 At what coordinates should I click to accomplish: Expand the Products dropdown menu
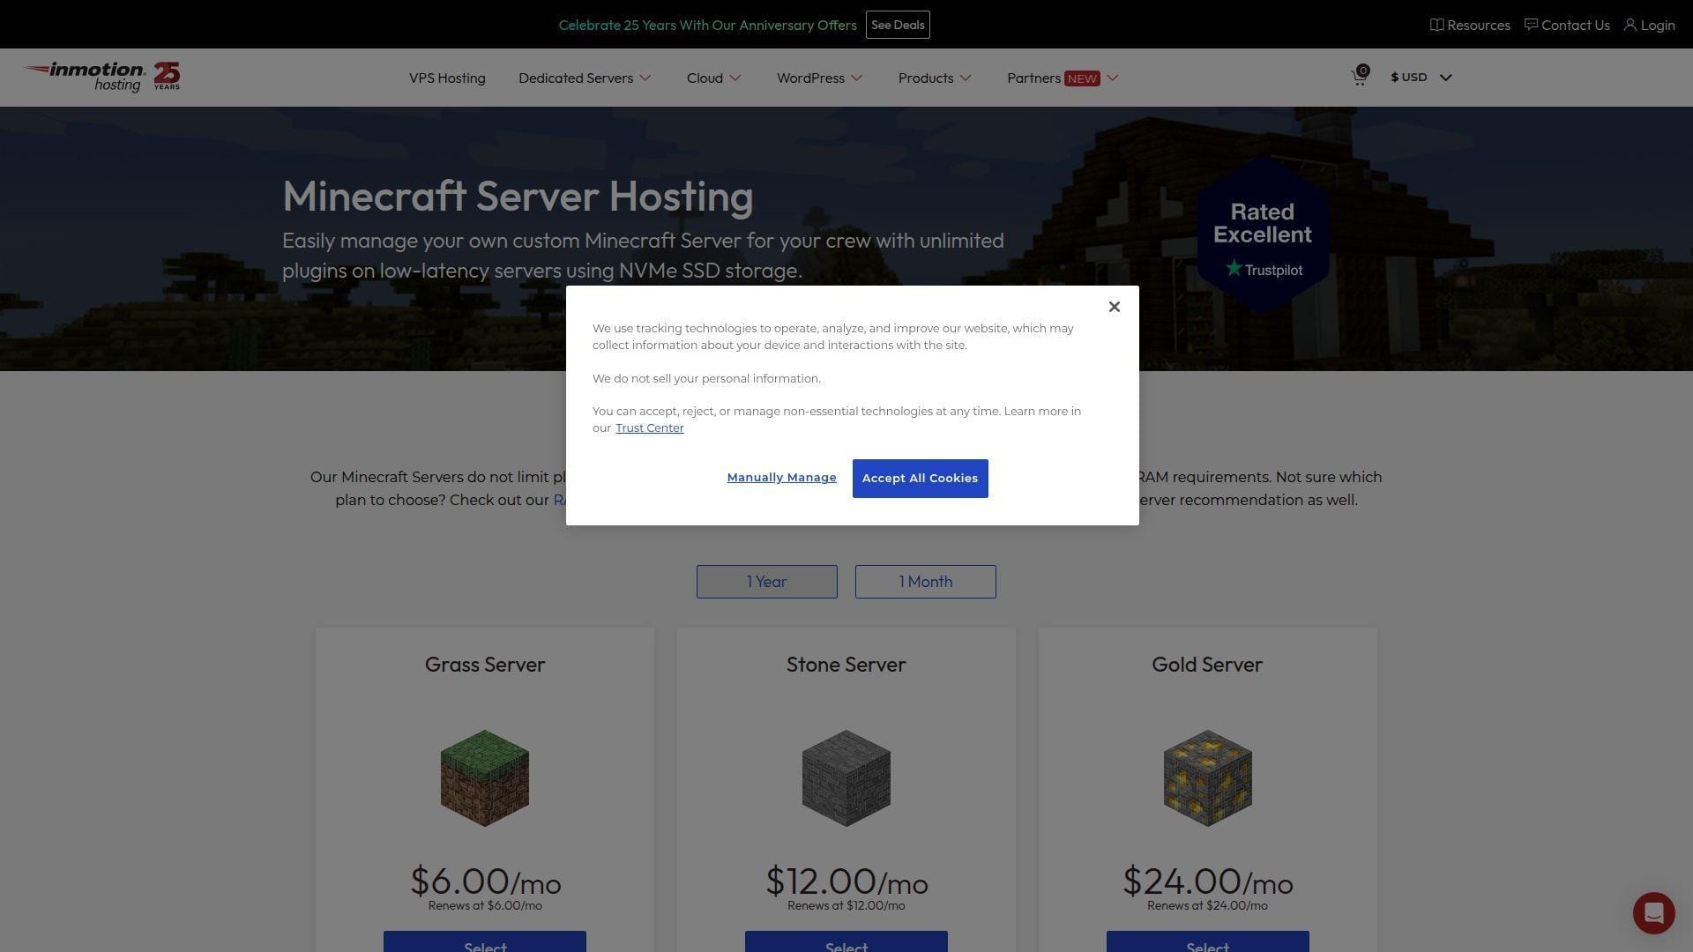[935, 78]
